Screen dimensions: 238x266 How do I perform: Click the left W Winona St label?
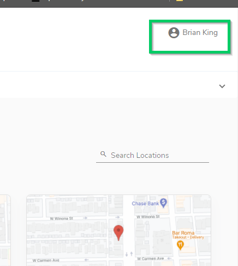point(62,218)
